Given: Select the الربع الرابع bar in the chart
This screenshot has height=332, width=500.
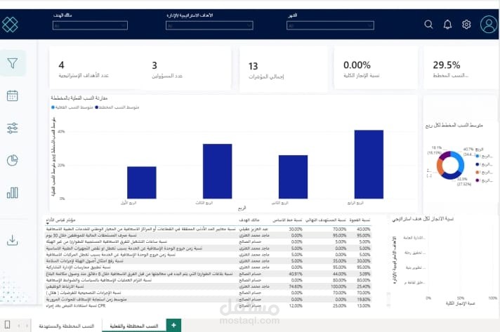Looking at the screenshot, I should (369, 164).
